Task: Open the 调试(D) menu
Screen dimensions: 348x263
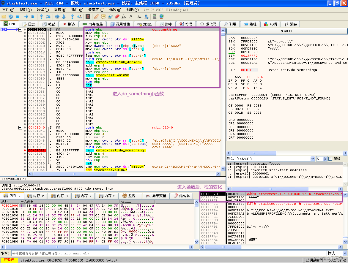Action: [x=42, y=10]
